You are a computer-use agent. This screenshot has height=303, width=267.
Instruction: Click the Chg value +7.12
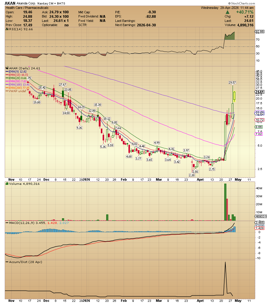click(x=249, y=17)
